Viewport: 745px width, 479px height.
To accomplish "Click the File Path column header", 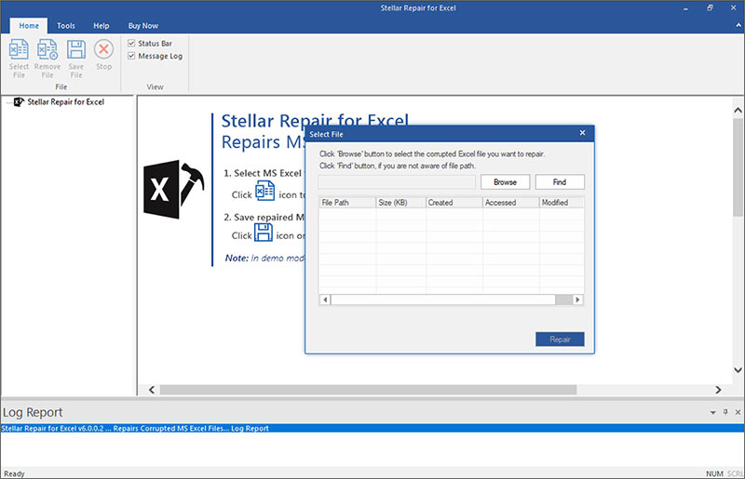I will pos(347,203).
